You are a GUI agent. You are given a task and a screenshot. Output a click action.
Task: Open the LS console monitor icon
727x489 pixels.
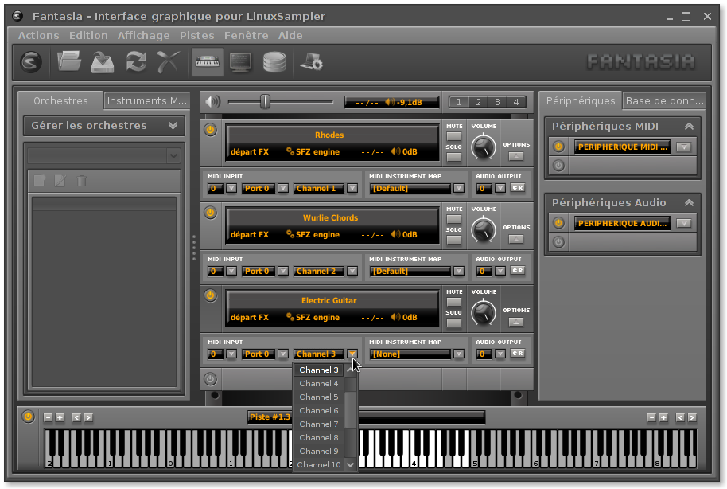240,61
